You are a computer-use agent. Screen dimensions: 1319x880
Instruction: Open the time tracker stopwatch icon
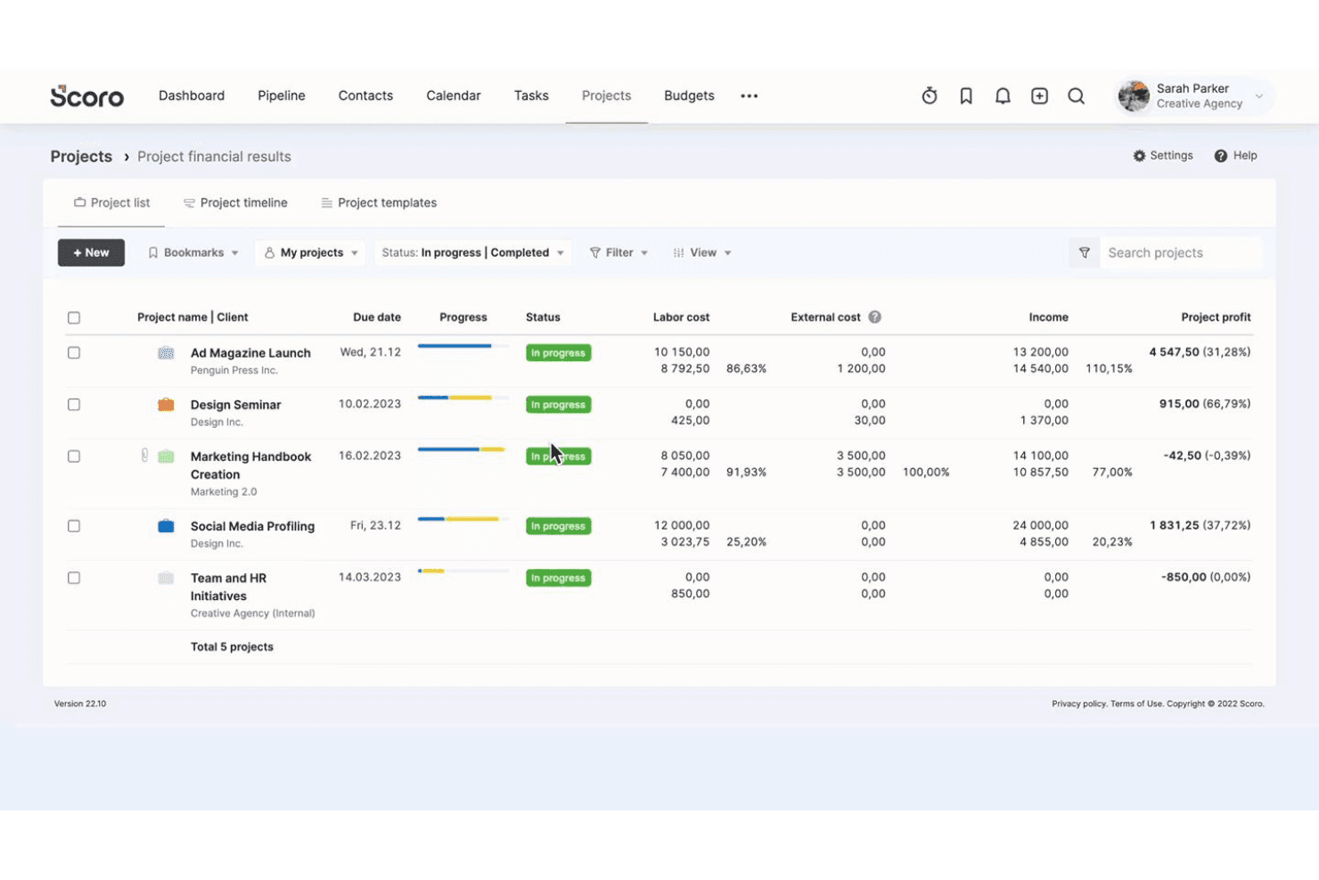(x=929, y=96)
